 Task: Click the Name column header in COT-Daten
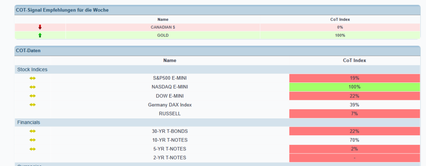(x=170, y=60)
